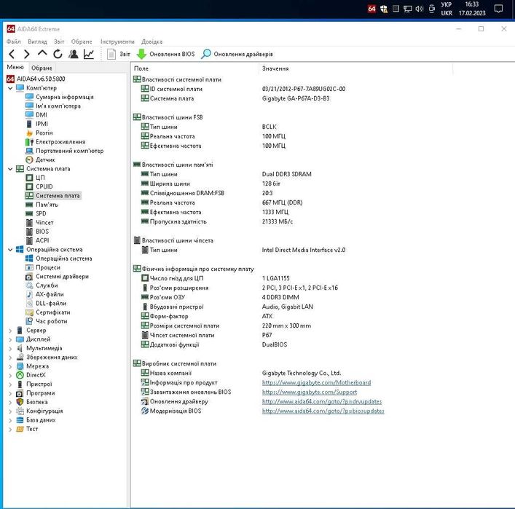Collapse the Операційна система parent node
This screenshot has height=509, width=515.
[x=10, y=250]
